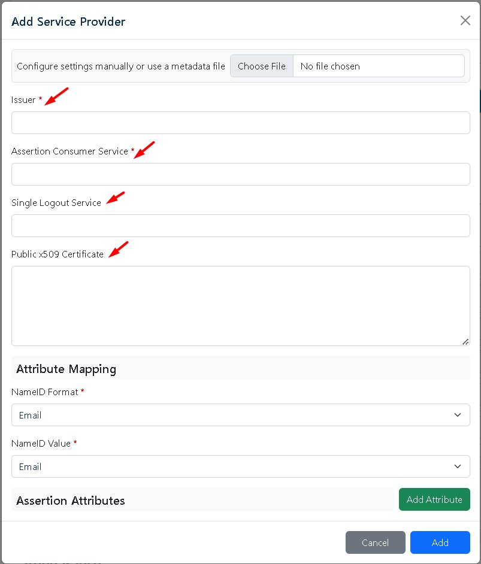Focus the Issuer input field
The image size is (481, 564).
[x=240, y=123]
